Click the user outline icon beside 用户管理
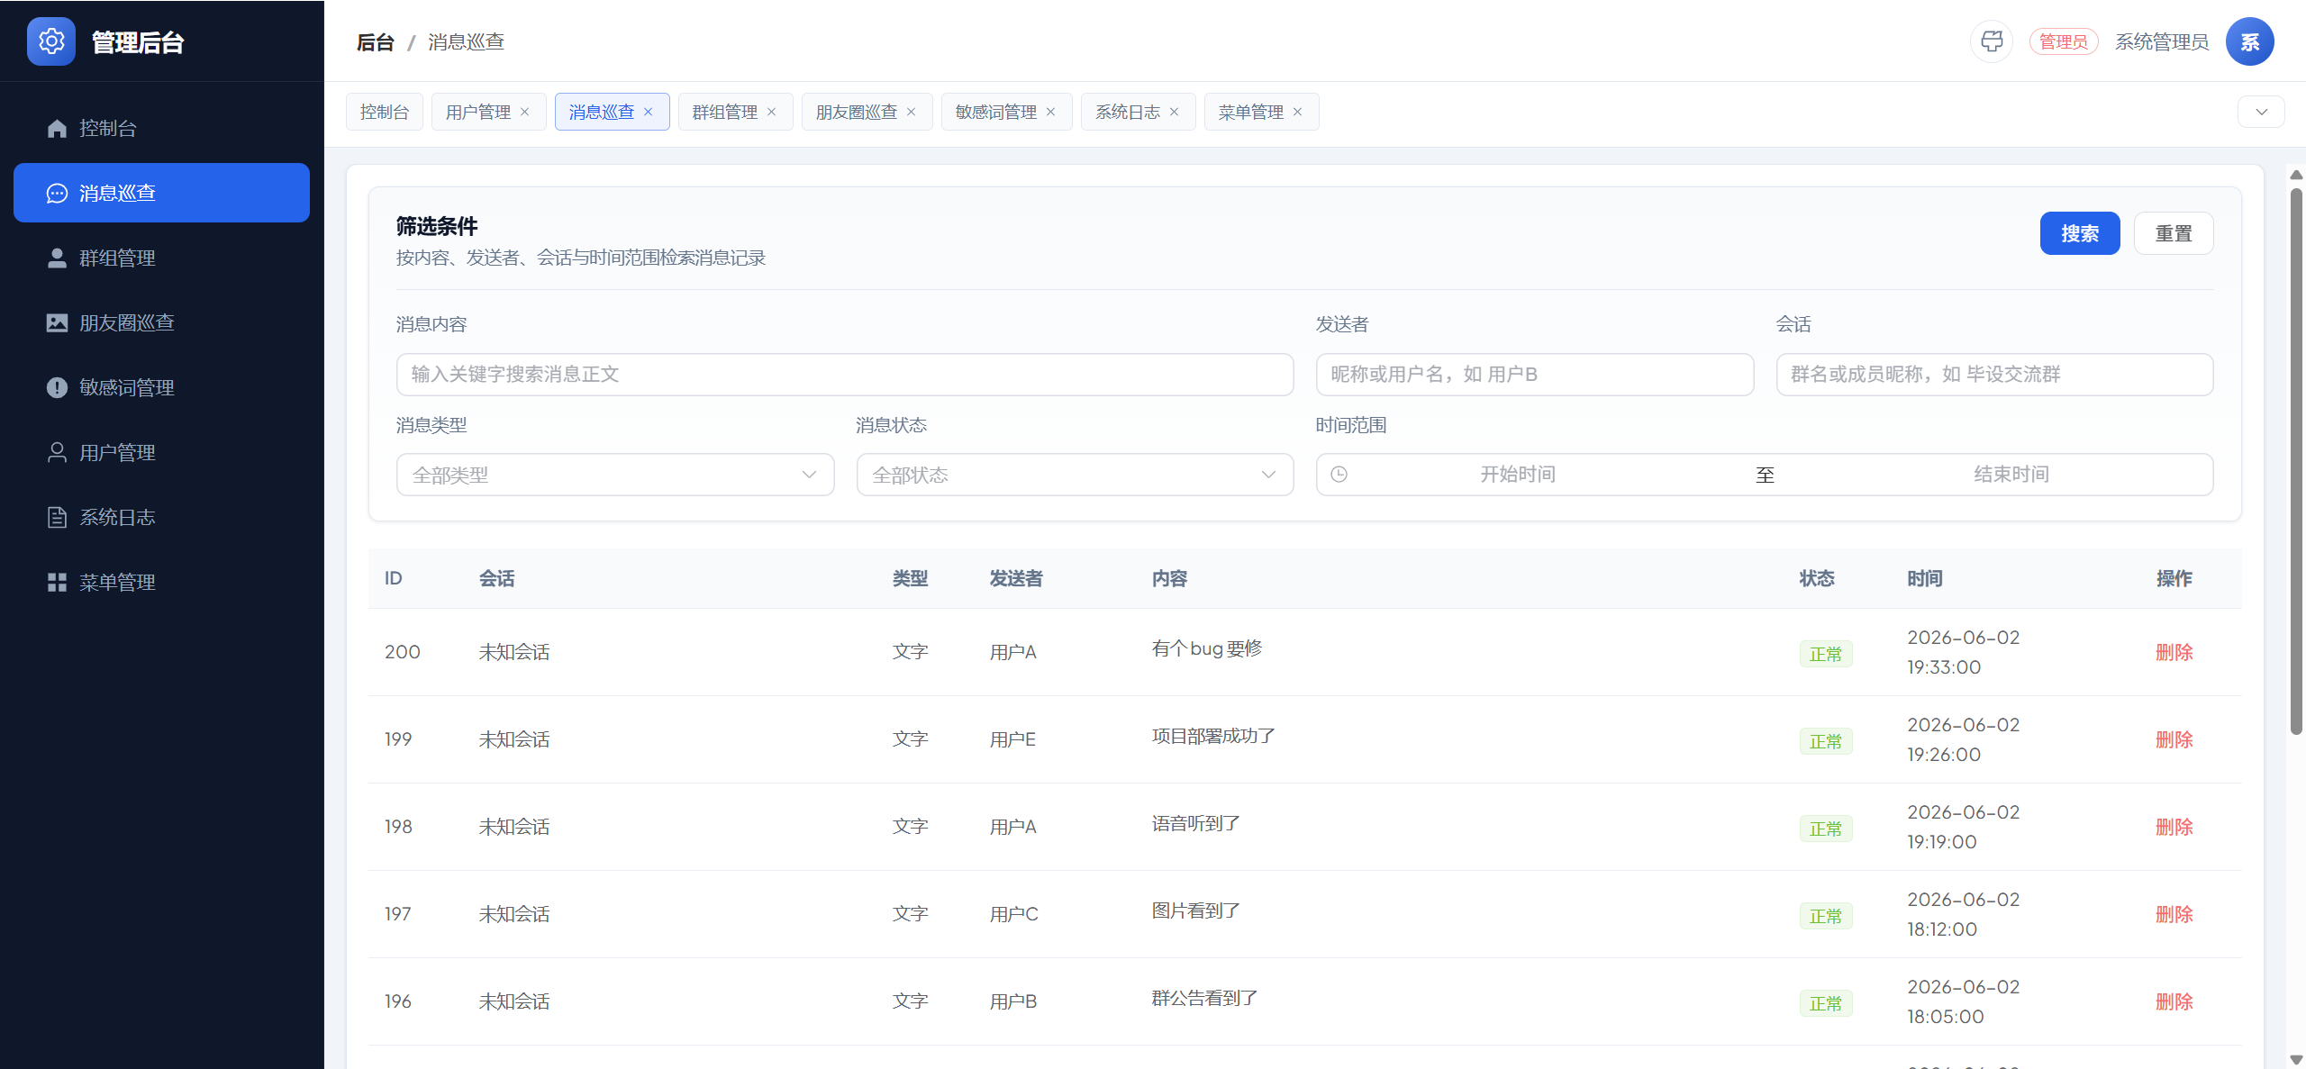This screenshot has height=1069, width=2306. point(57,452)
